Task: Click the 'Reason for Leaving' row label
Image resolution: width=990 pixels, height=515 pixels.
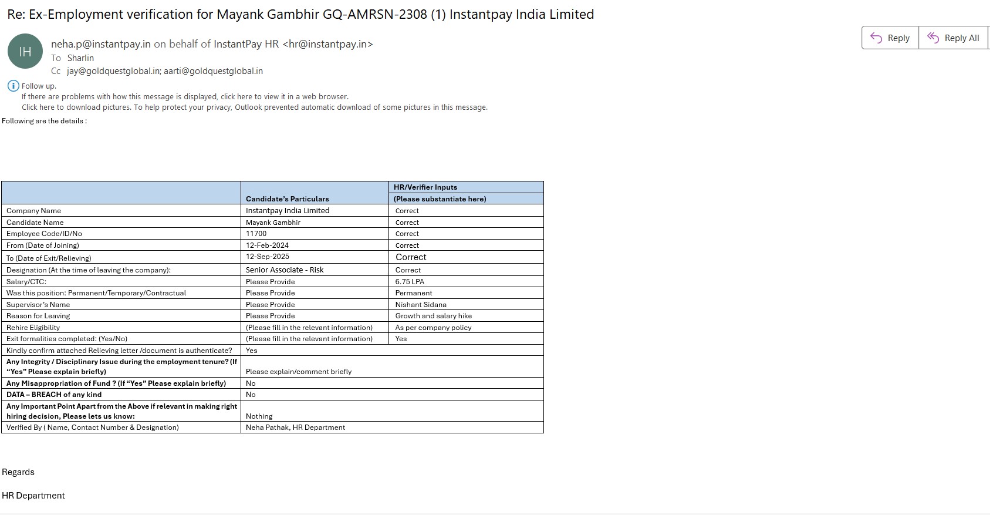Action: [38, 316]
